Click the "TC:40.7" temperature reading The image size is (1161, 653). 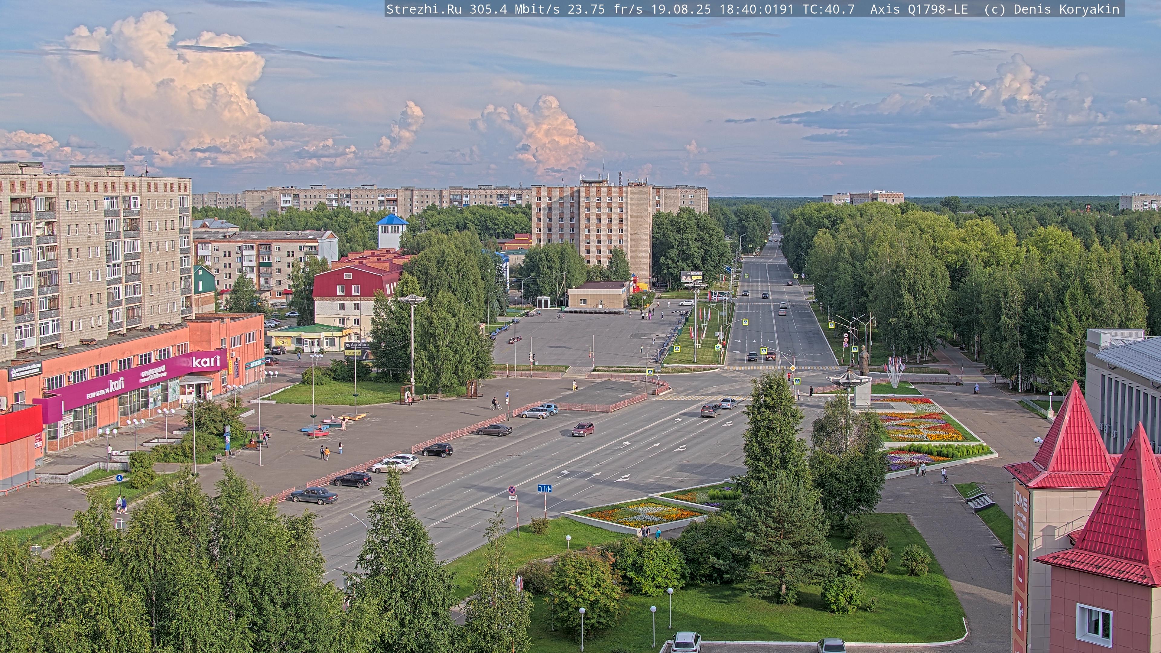[x=828, y=9]
